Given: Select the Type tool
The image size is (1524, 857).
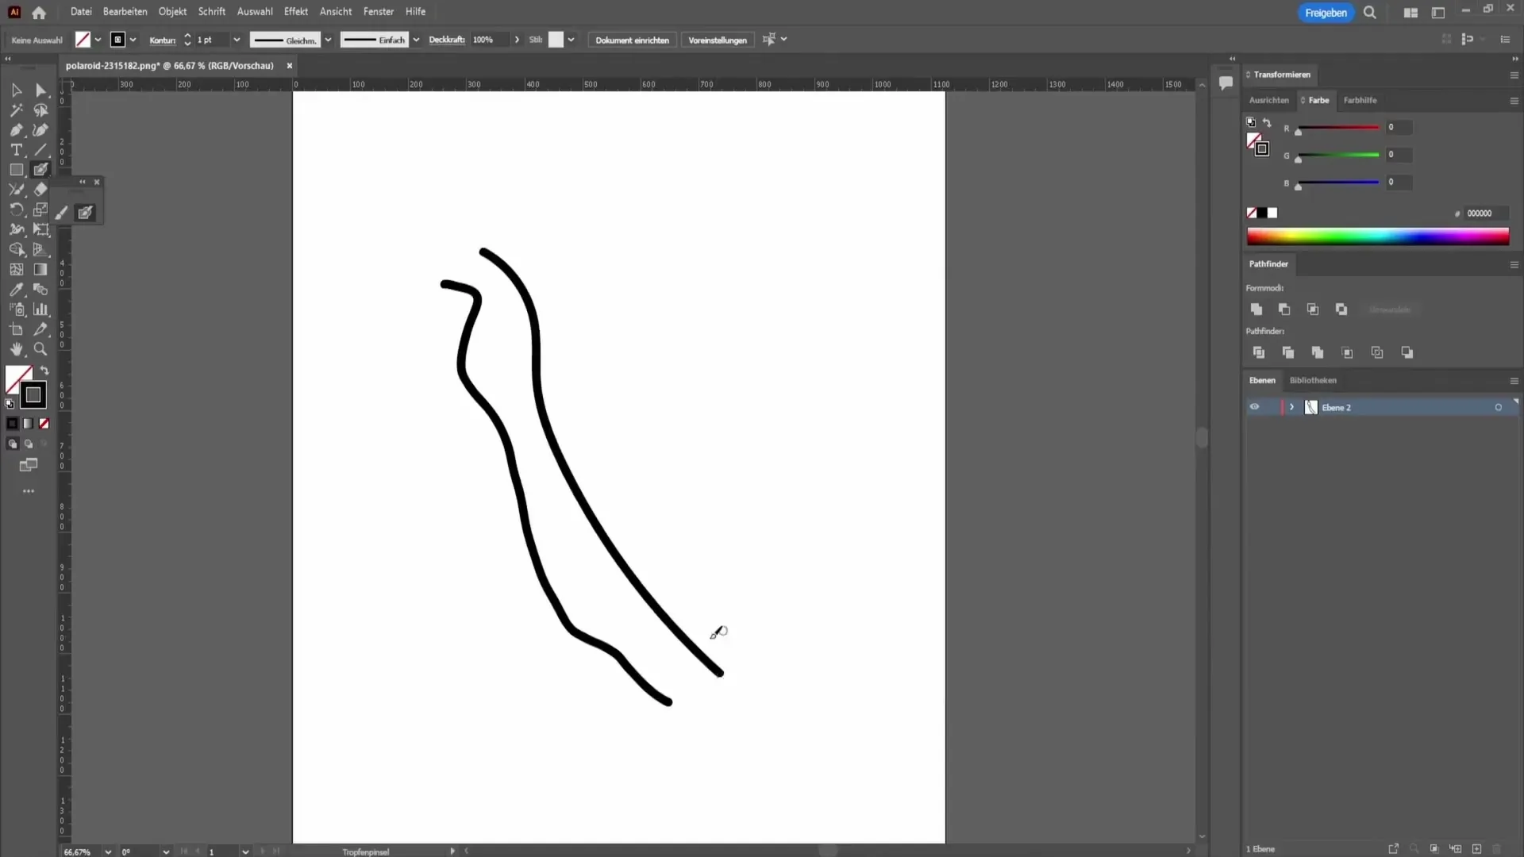Looking at the screenshot, I should click(x=16, y=150).
